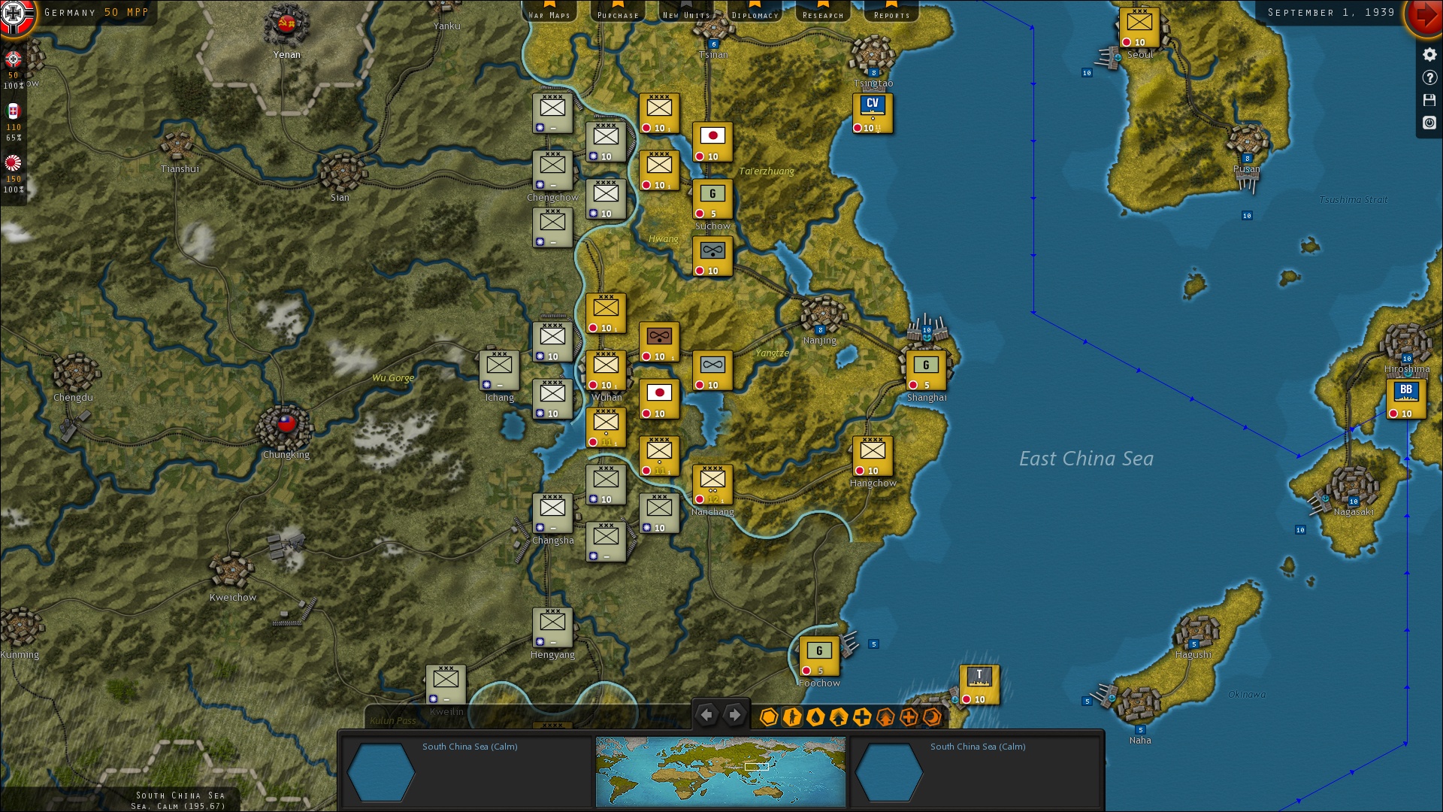Select the Japanese army unit at Hangchow

(873, 456)
